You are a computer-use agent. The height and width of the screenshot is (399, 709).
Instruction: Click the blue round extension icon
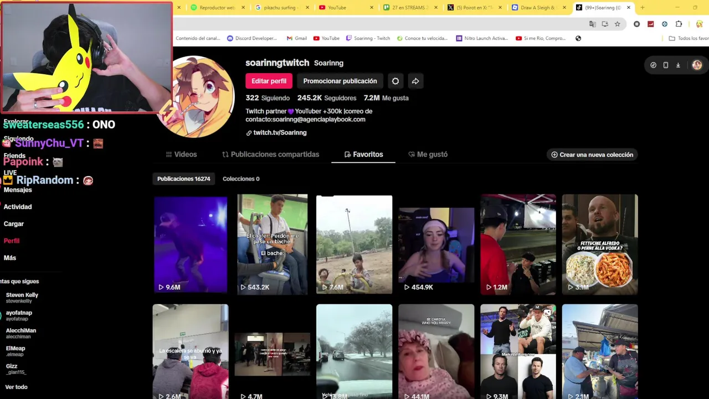tap(665, 24)
